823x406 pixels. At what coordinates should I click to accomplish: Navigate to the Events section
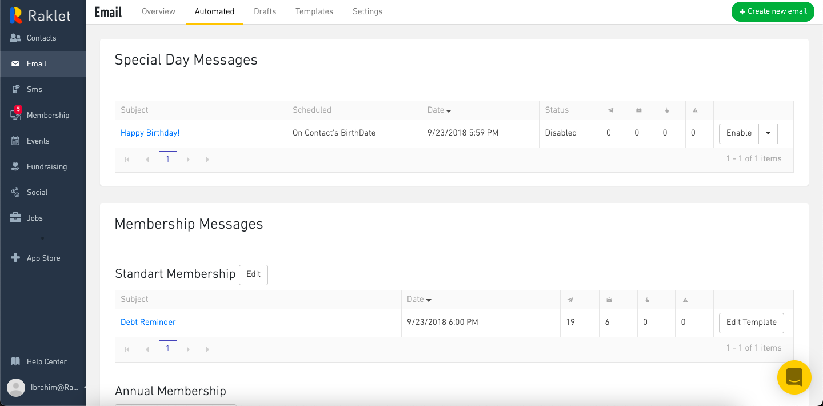click(37, 141)
